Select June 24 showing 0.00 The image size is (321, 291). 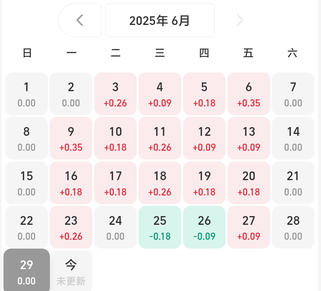115,227
